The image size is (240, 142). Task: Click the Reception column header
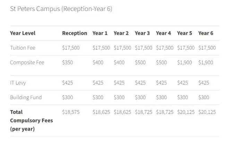tap(75, 33)
